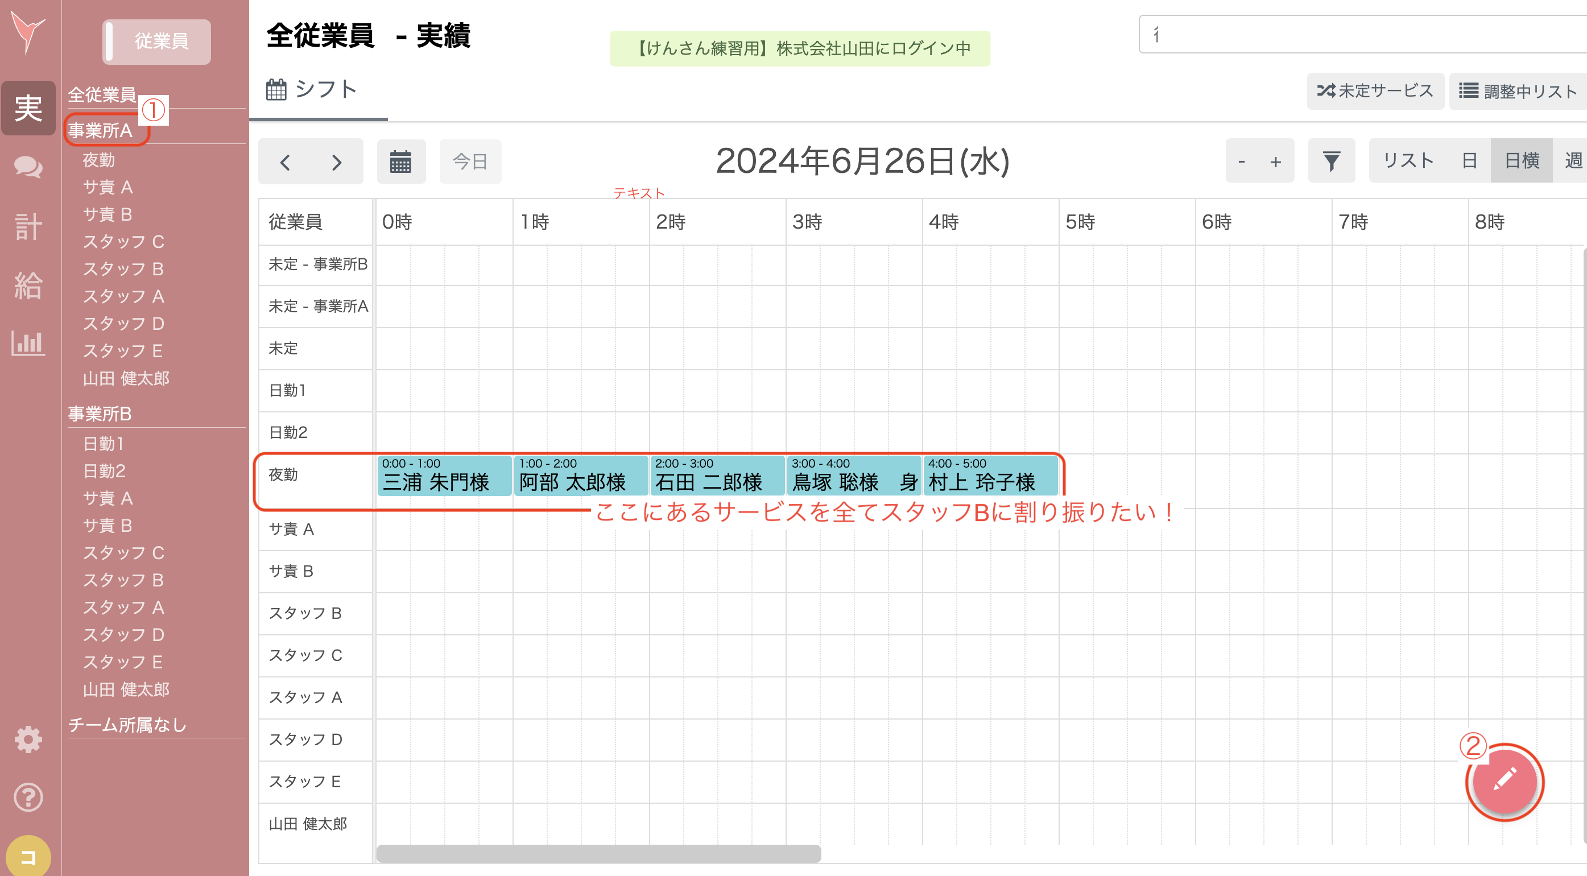This screenshot has height=876, width=1587.
Task: Select the シフト tab
Action: coord(317,90)
